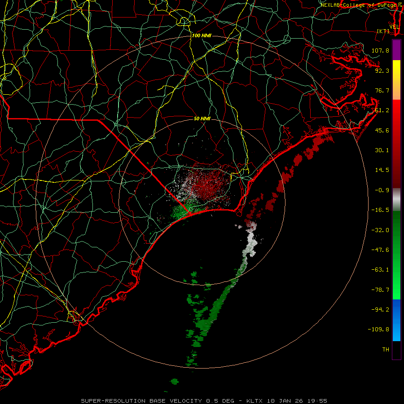This screenshot has width=404, height=404.
Task: Click the 14.5 scale value
Action: (x=382, y=170)
